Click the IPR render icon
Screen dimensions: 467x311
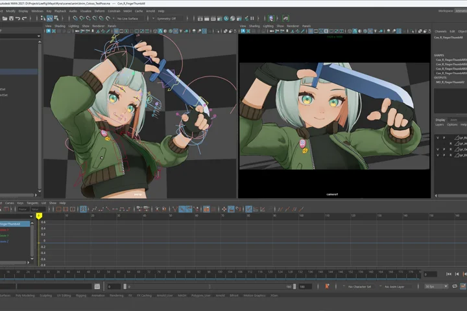pos(213,18)
